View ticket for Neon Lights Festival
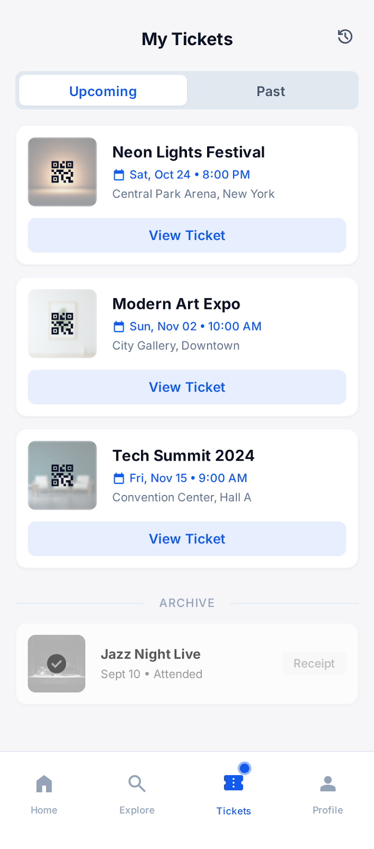 point(187,235)
